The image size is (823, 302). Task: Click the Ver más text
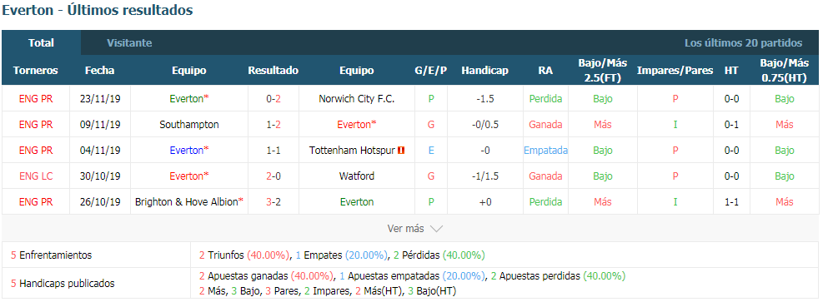[x=405, y=229]
